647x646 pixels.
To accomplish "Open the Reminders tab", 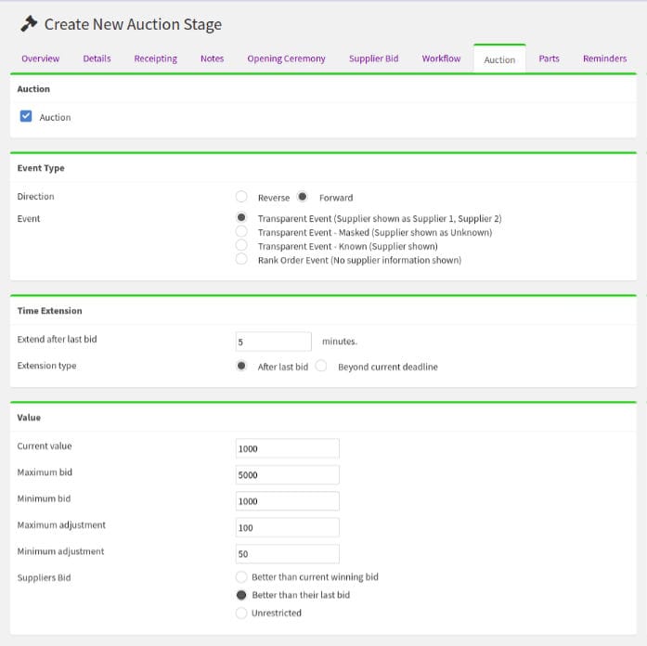I will pos(604,58).
